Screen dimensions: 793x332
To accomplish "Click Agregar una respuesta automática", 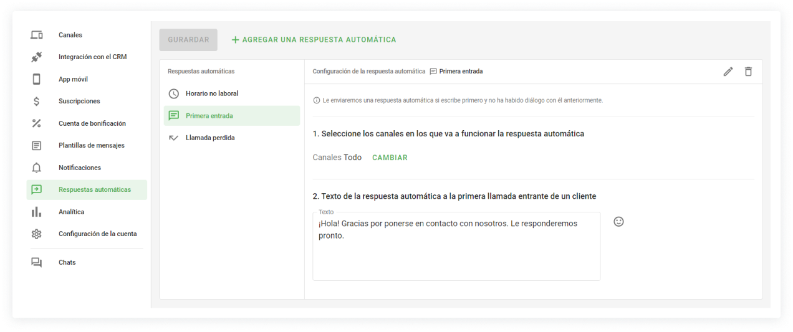I will click(314, 40).
